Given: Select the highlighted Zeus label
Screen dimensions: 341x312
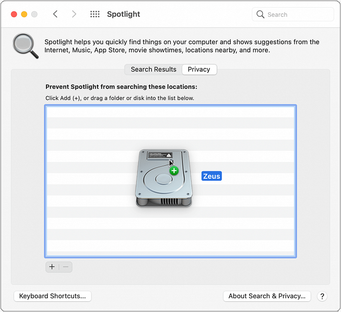Looking at the screenshot, I should (x=211, y=176).
